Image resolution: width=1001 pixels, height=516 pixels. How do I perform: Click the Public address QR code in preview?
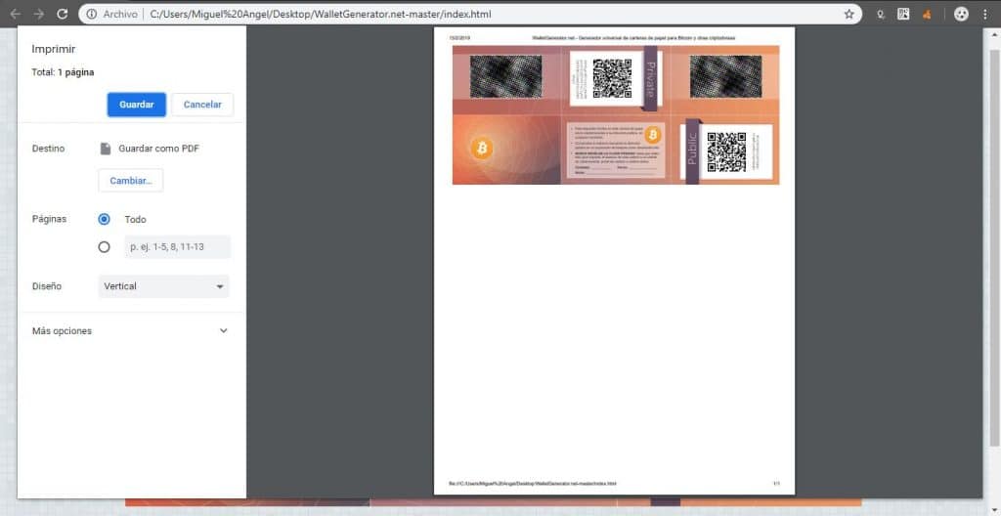click(726, 152)
